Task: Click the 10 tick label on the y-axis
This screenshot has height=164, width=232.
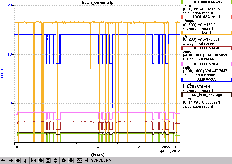Action: pyautogui.click(x=10, y=54)
